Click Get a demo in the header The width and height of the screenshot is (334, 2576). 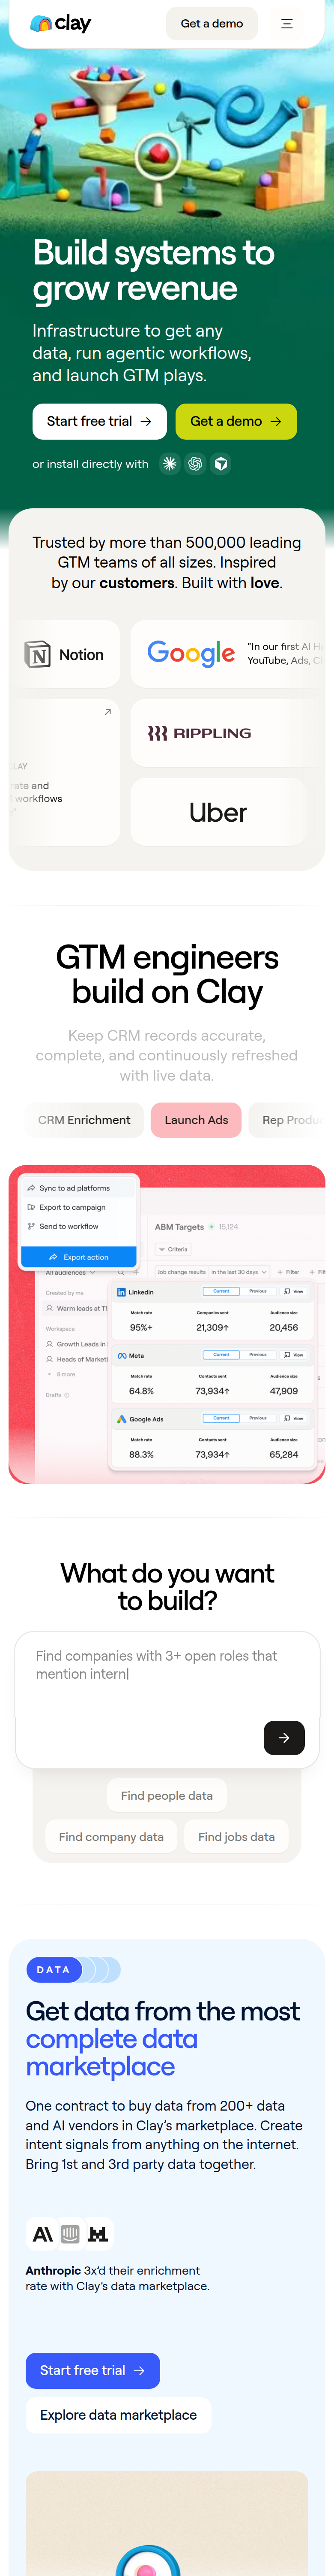[212, 24]
